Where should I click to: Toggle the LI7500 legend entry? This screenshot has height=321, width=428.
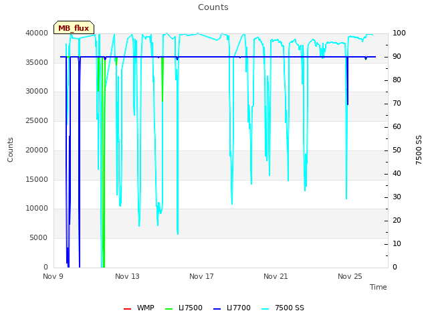[184, 308]
